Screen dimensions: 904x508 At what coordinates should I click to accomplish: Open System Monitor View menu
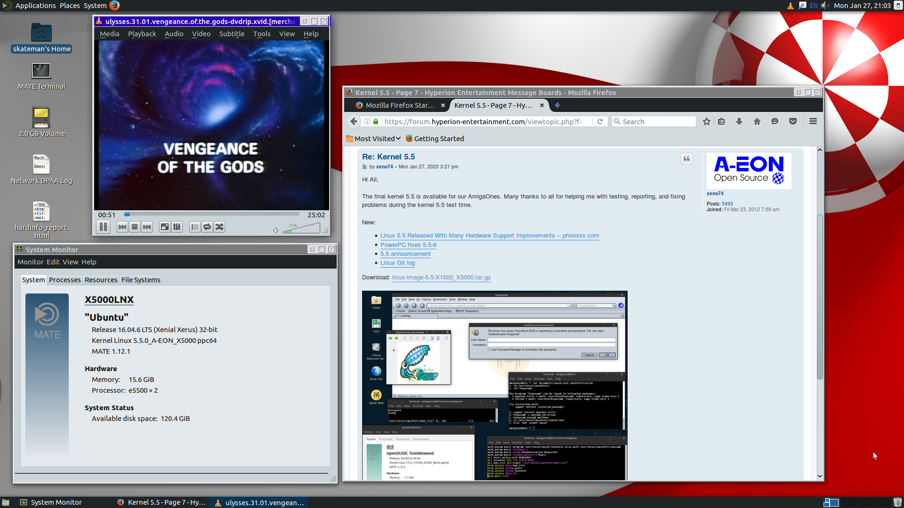tap(70, 262)
